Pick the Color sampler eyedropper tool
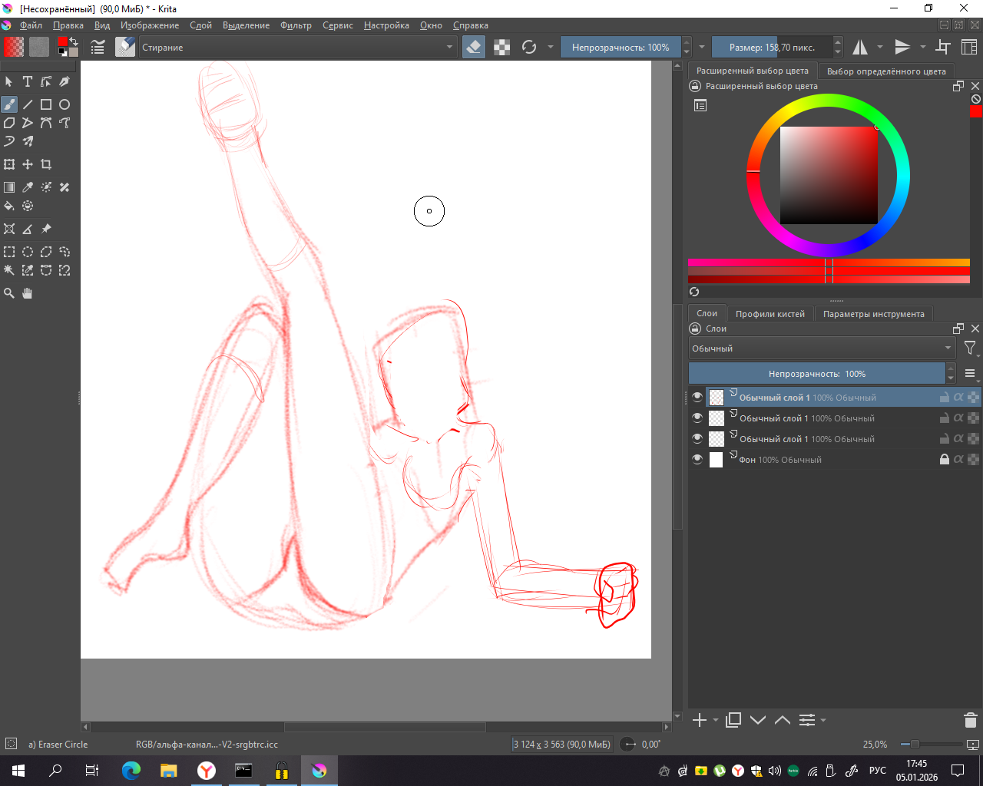The height and width of the screenshot is (786, 983). [28, 187]
